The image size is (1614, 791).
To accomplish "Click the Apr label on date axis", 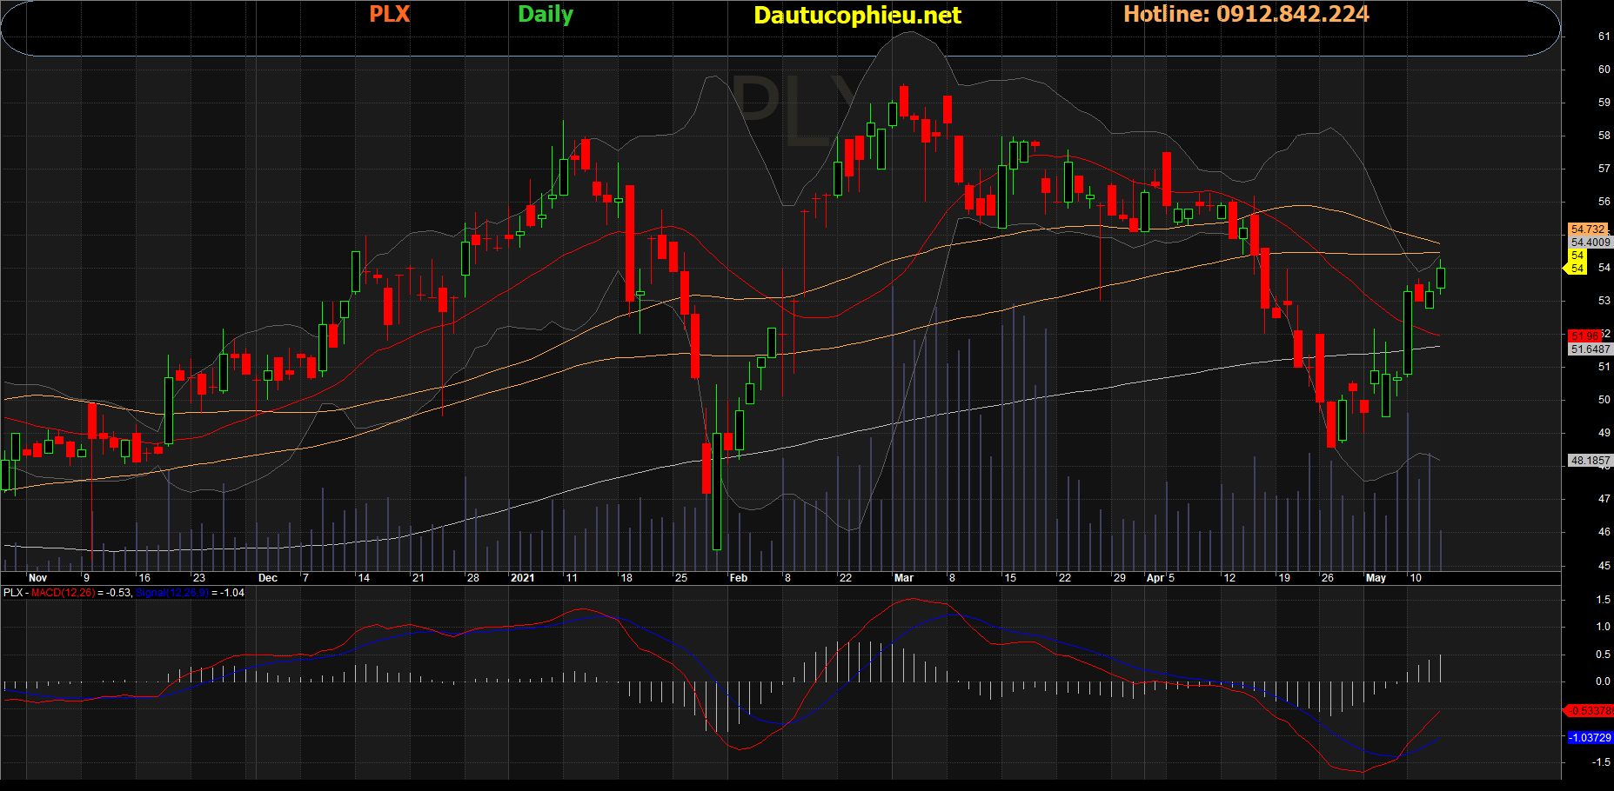I will 1155,578.
